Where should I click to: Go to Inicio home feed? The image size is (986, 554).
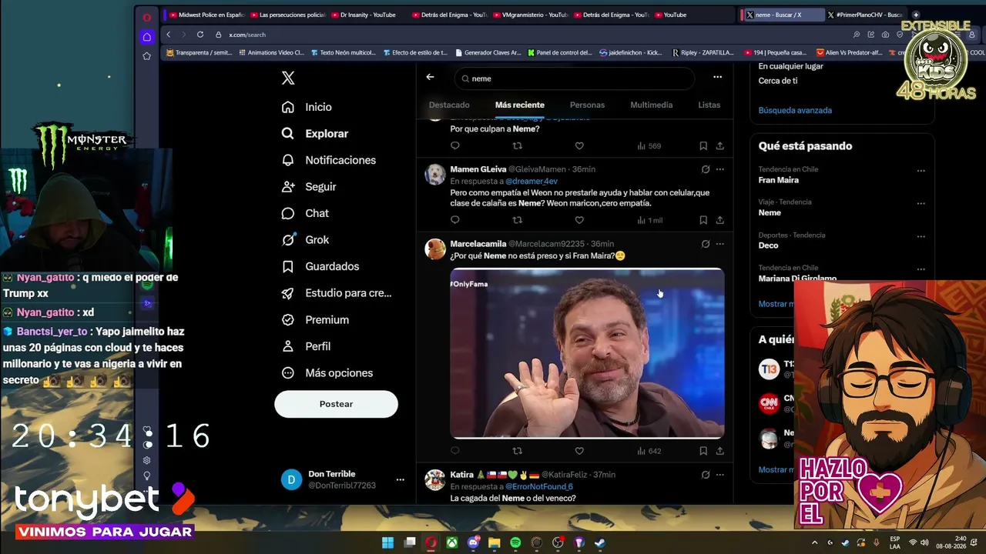(307, 107)
